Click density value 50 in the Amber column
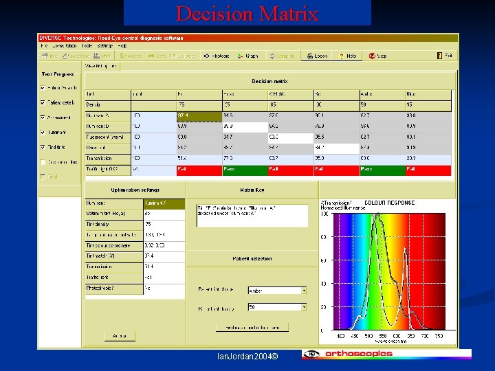Screen dimensions: 495x371 [382, 105]
